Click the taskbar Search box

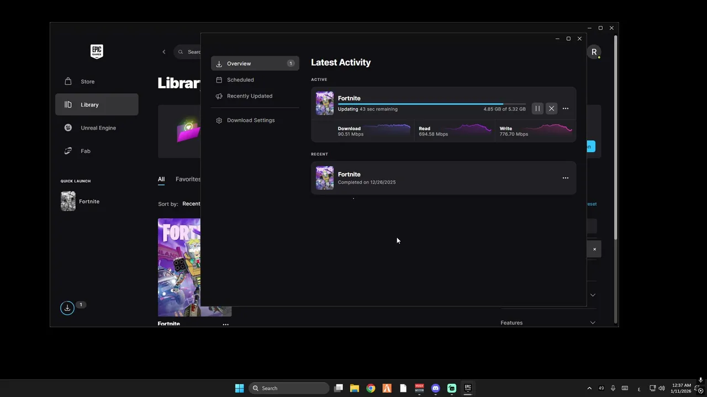(x=289, y=388)
